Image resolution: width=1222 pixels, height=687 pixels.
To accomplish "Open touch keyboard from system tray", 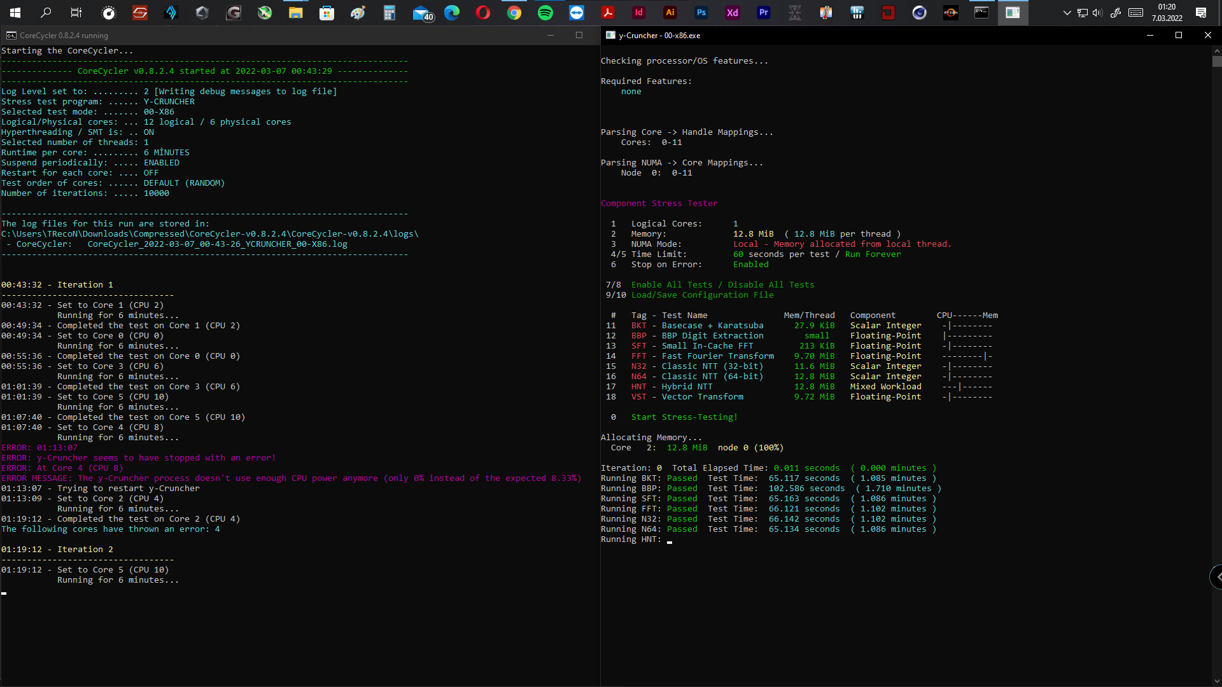I will point(1136,13).
